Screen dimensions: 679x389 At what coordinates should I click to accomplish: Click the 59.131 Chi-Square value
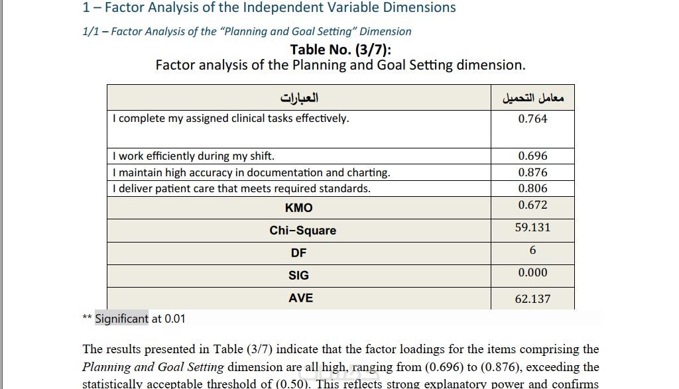click(532, 227)
